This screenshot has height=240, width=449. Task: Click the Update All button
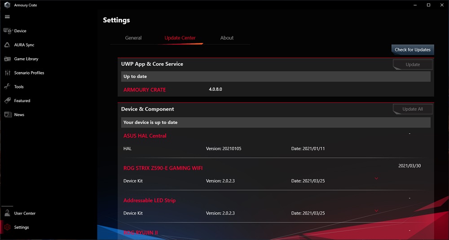(x=413, y=109)
